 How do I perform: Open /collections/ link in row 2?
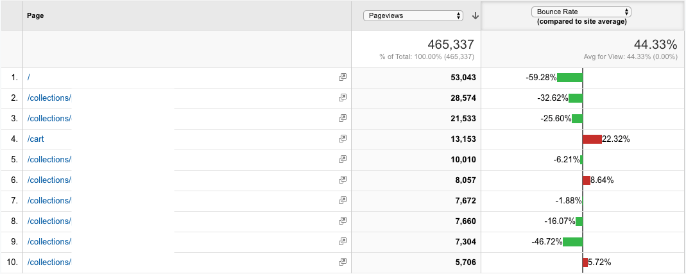(49, 98)
